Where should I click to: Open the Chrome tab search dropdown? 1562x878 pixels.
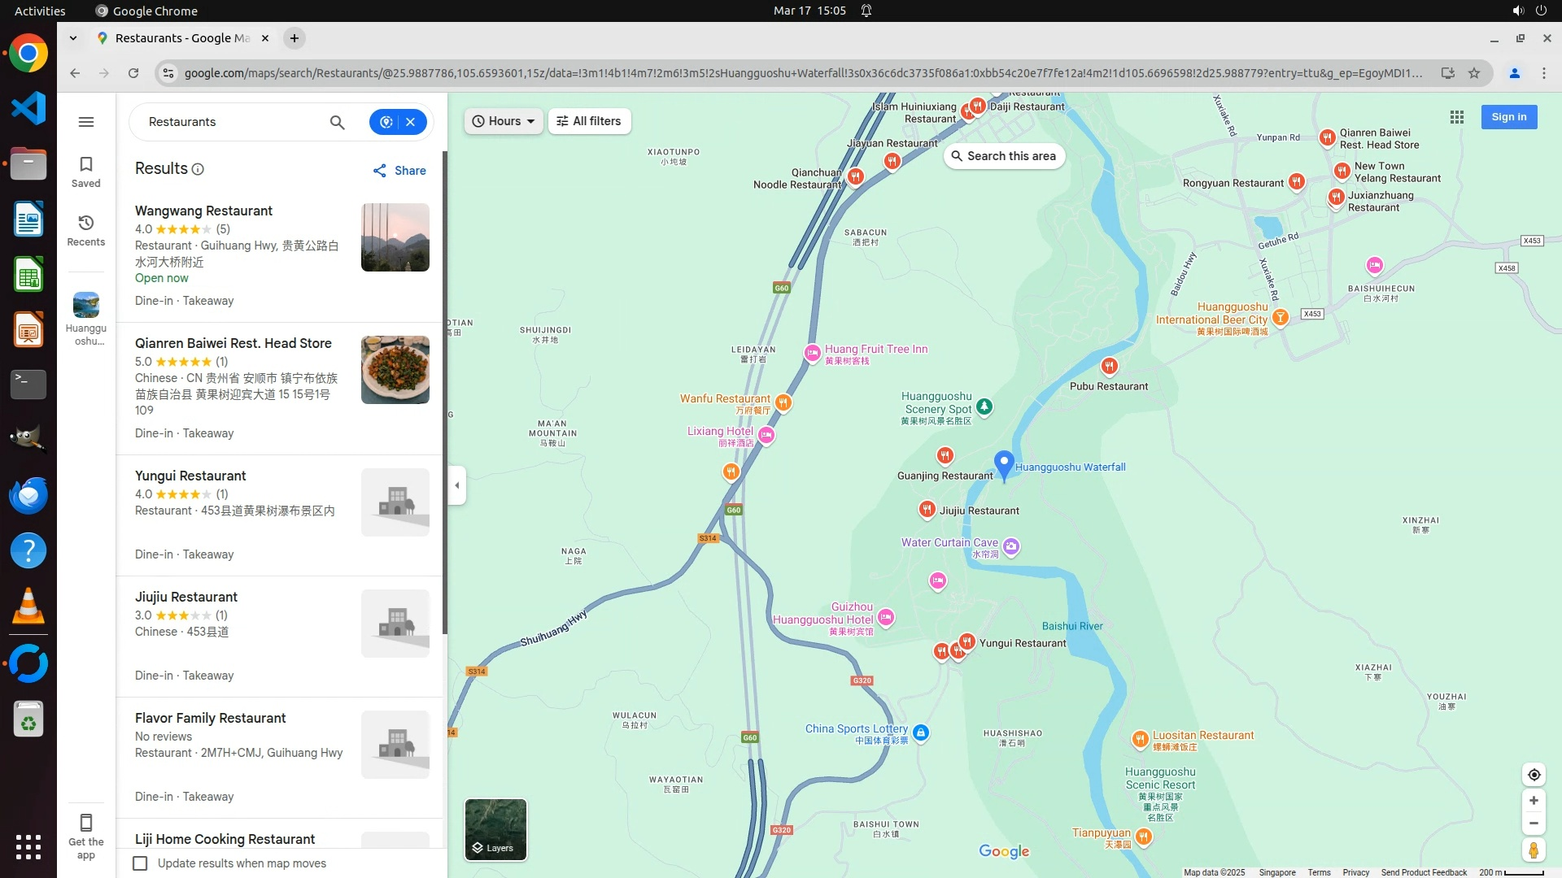[73, 38]
